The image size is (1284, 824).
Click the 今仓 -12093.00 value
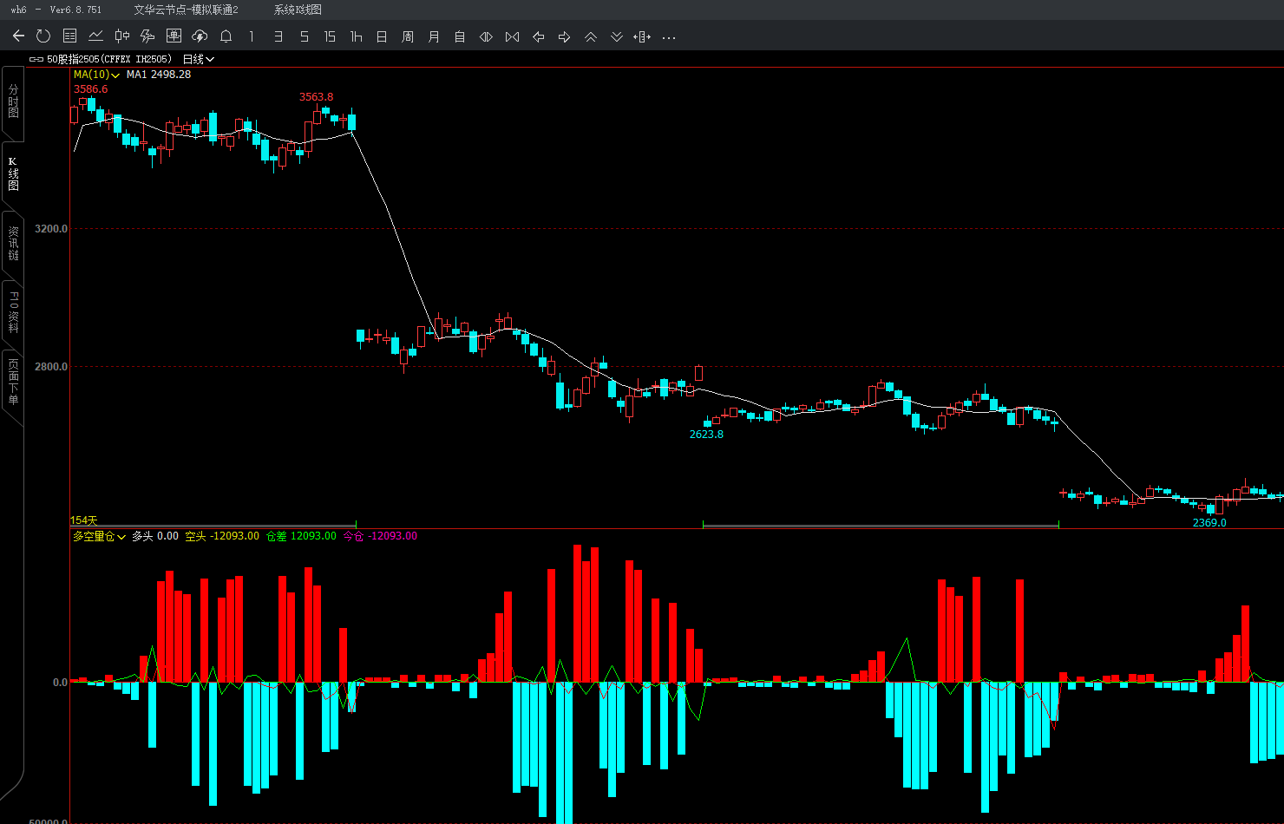[380, 536]
